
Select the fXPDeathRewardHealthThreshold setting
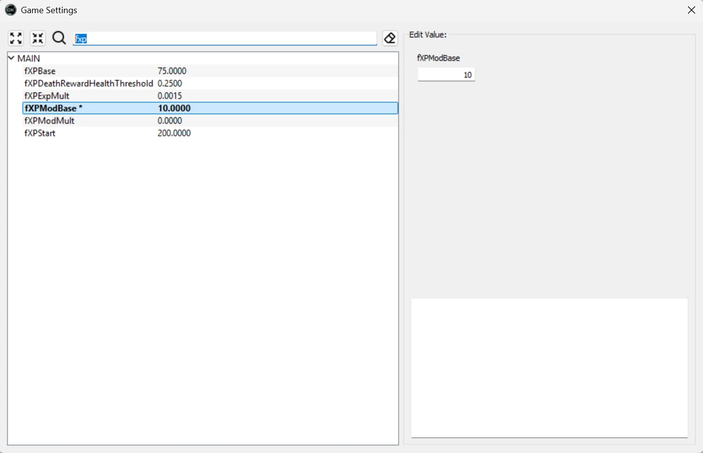[88, 83]
